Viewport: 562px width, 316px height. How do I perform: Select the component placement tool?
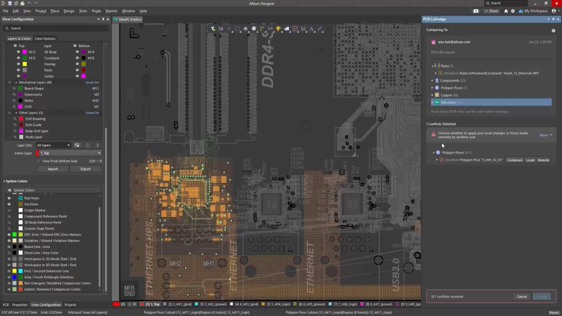click(254, 29)
